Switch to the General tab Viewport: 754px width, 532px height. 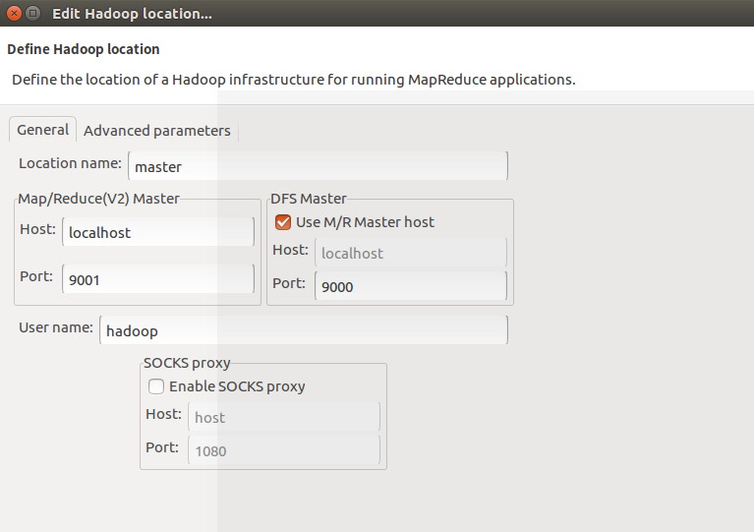coord(43,130)
